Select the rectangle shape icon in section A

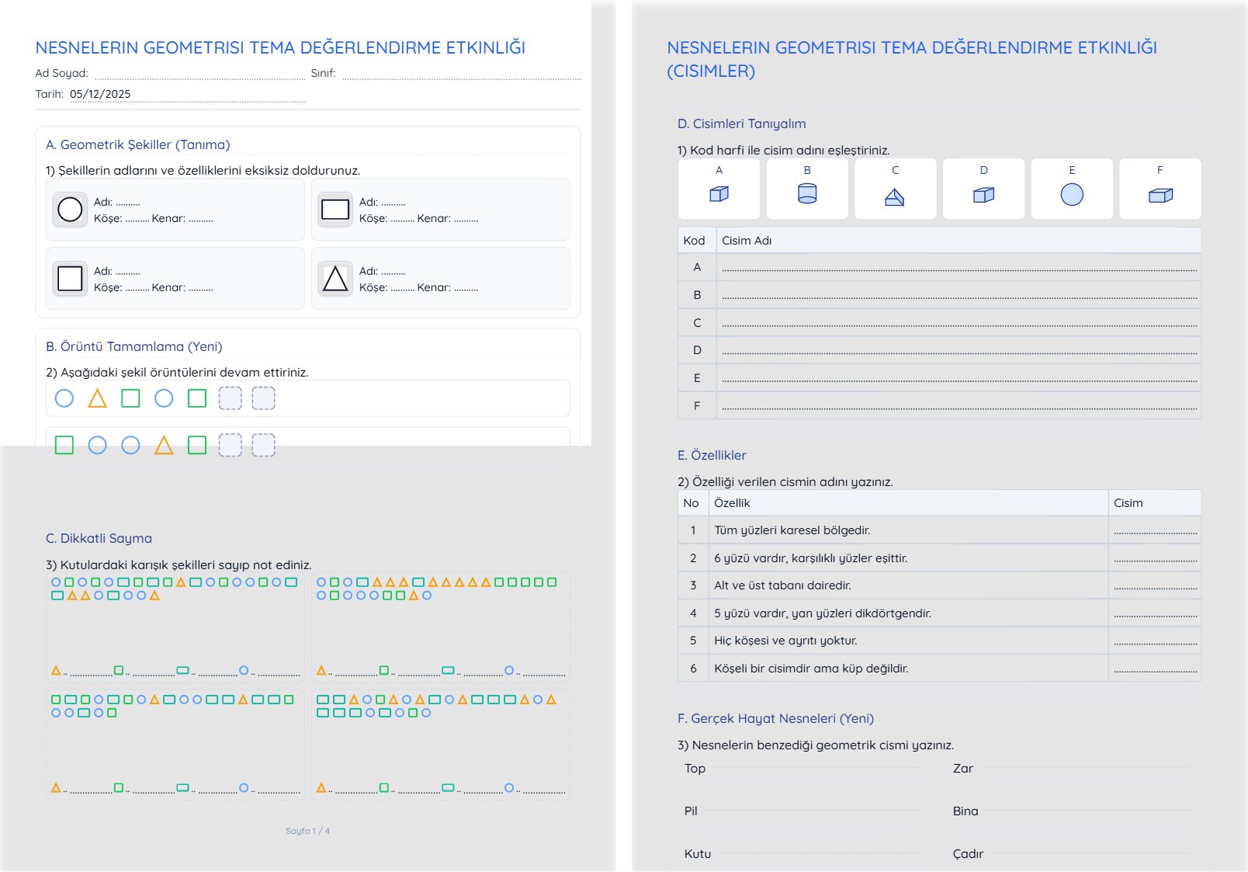(335, 210)
